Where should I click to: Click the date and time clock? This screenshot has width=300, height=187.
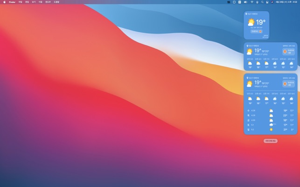286,2
